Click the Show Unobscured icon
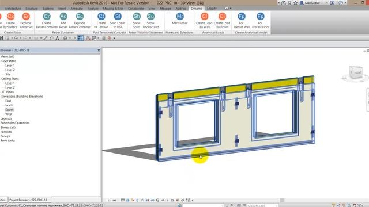The image size is (369, 207). 150,17
